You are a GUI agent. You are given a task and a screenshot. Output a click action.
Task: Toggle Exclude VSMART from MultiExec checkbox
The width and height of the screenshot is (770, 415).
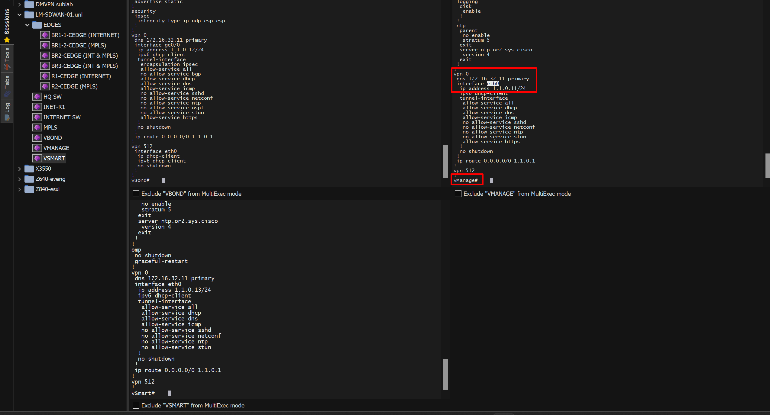(136, 405)
